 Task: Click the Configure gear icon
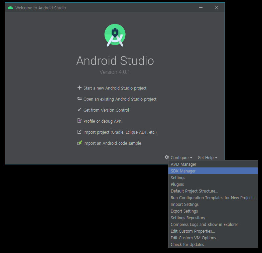coord(166,157)
